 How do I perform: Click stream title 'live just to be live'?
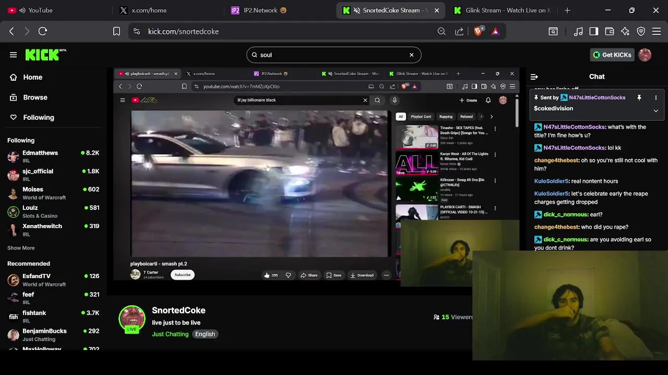coord(176,322)
